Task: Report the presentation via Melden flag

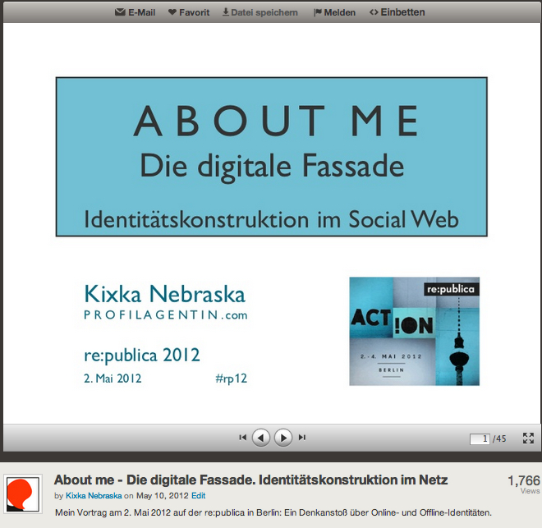Action: [334, 12]
